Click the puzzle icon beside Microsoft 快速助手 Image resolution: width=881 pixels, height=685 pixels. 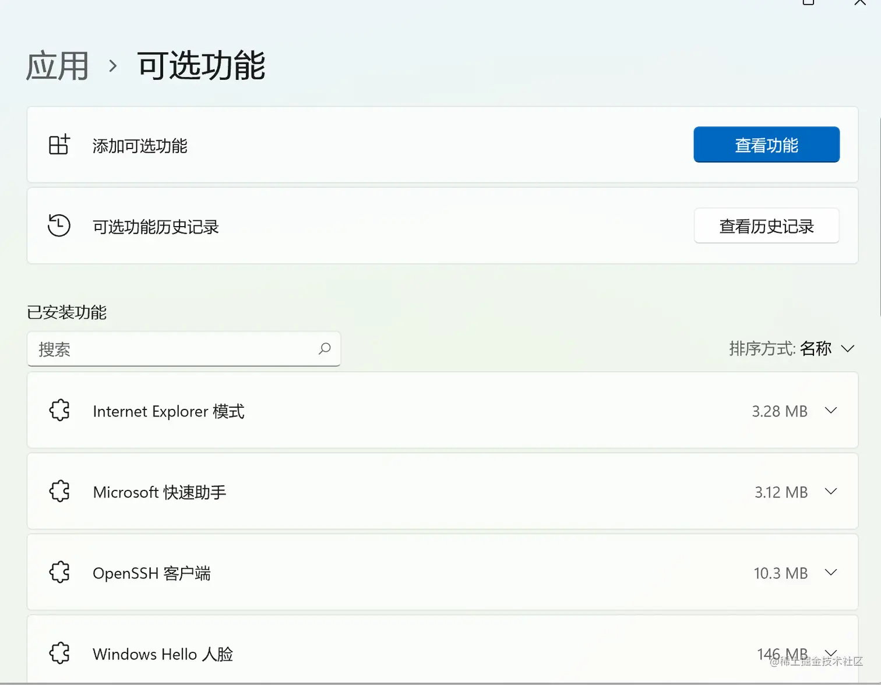(x=59, y=492)
